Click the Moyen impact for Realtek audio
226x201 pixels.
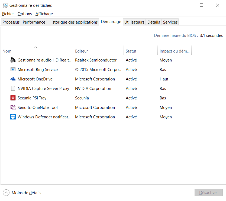pos(166,60)
